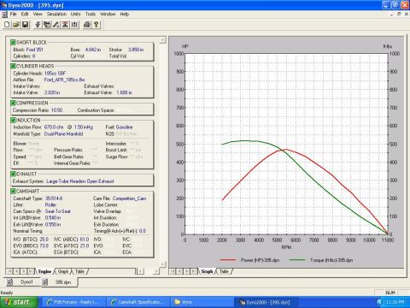Switch to FSB Forums taskbar window
The image size is (410, 308).
tap(74, 302)
